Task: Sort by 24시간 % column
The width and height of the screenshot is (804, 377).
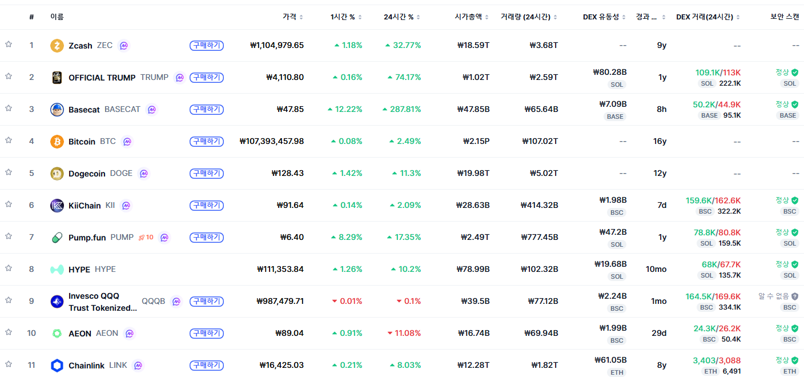Action: 402,17
